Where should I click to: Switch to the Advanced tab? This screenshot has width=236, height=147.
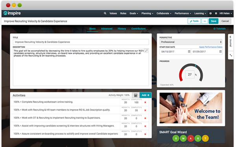coord(107,29)
